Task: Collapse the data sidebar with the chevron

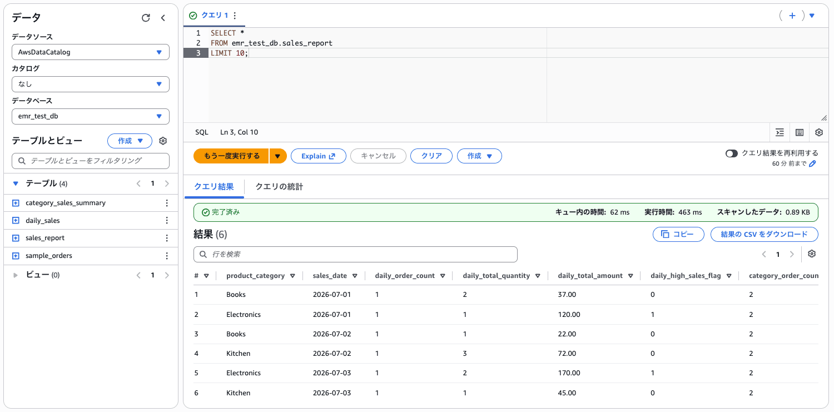Action: pyautogui.click(x=163, y=18)
